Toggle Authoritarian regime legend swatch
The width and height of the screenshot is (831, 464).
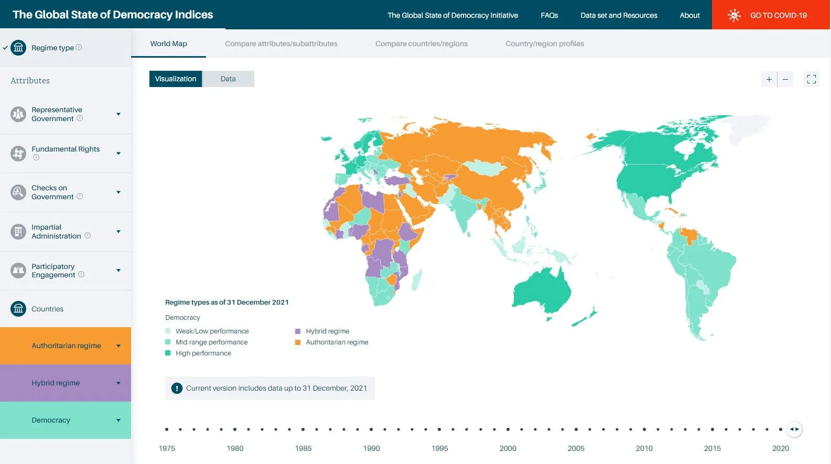pyautogui.click(x=298, y=342)
